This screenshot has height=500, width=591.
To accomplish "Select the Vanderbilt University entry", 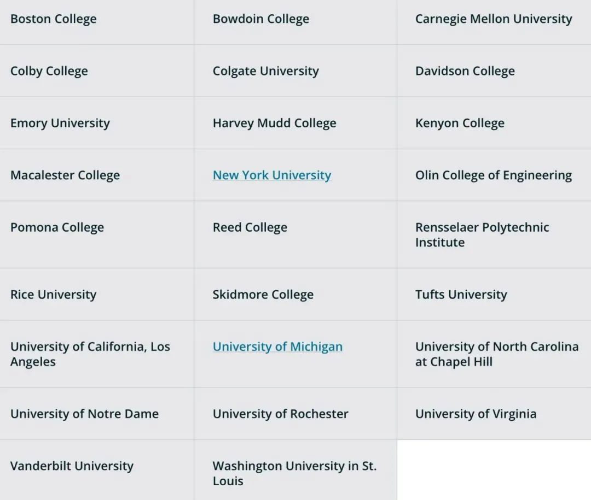I will [72, 466].
